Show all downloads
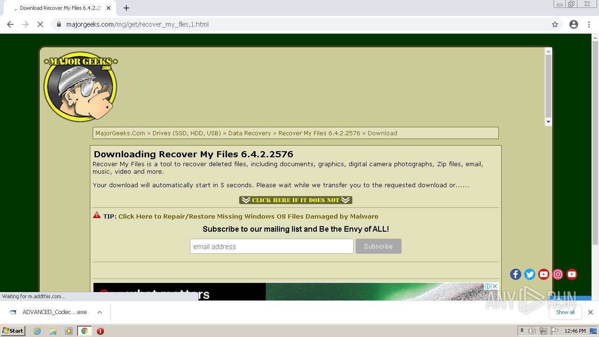Screen dimensions: 599x337 (565, 312)
